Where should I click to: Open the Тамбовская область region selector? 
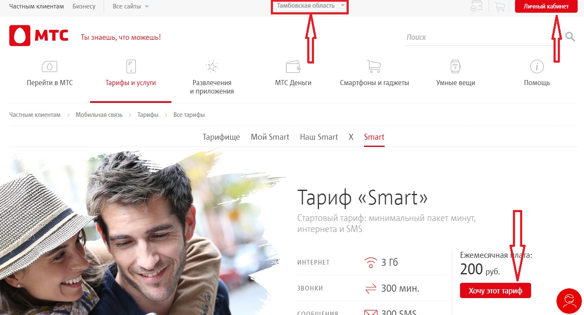coord(310,6)
